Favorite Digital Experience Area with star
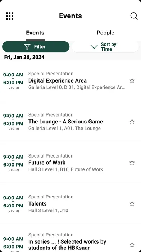The image size is (141, 252). 132,80
